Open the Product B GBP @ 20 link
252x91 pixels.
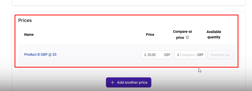40,54
